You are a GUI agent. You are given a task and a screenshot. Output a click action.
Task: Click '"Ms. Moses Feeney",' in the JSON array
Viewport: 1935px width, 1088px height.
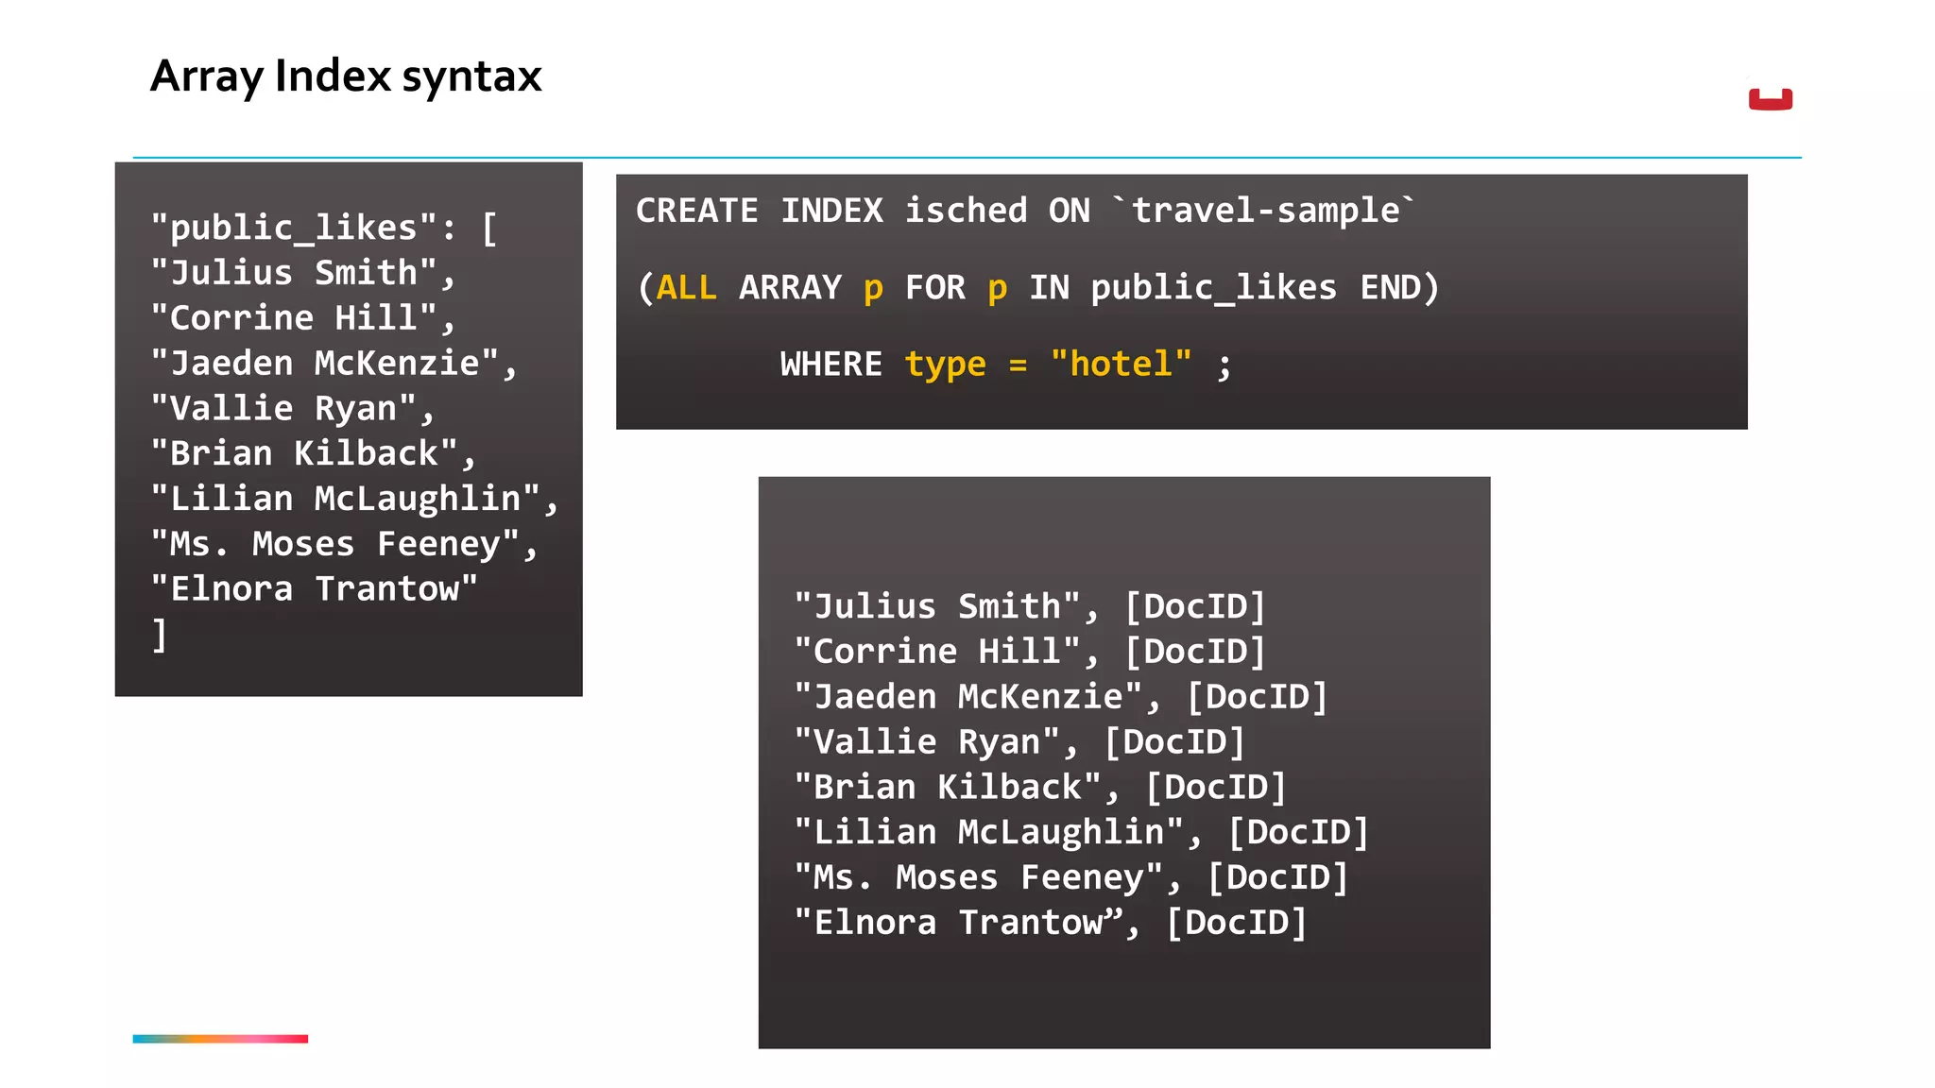point(345,545)
